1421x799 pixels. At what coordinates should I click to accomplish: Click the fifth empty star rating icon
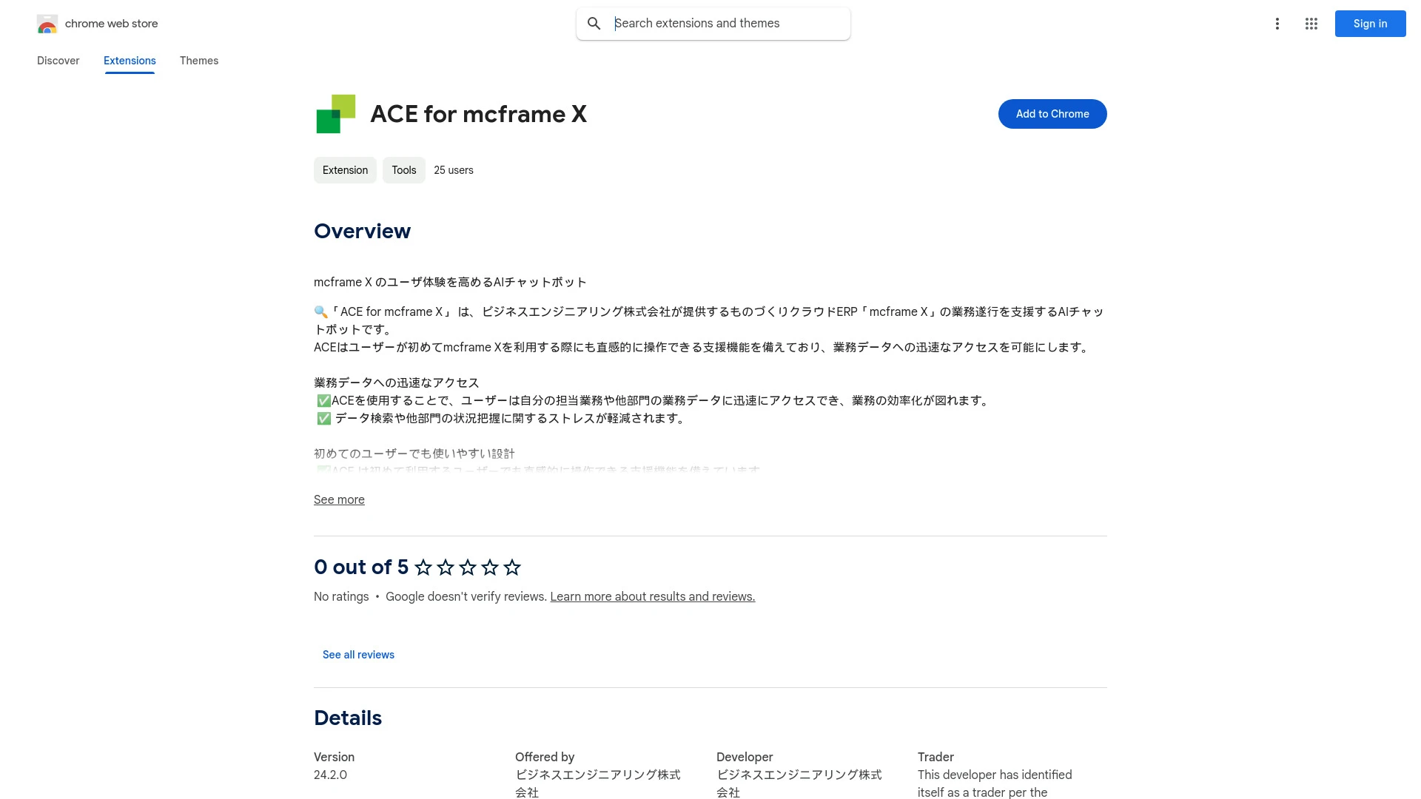pyautogui.click(x=512, y=567)
